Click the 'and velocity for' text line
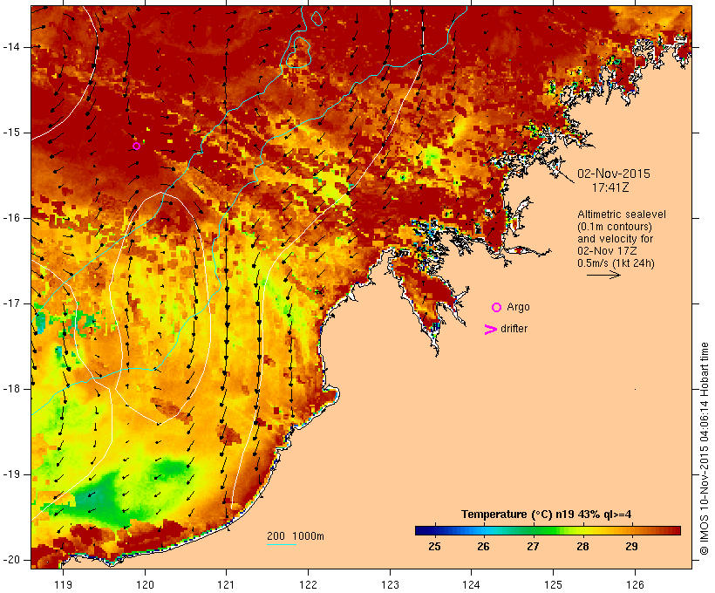Image resolution: width=715 pixels, height=593 pixels. click(615, 239)
